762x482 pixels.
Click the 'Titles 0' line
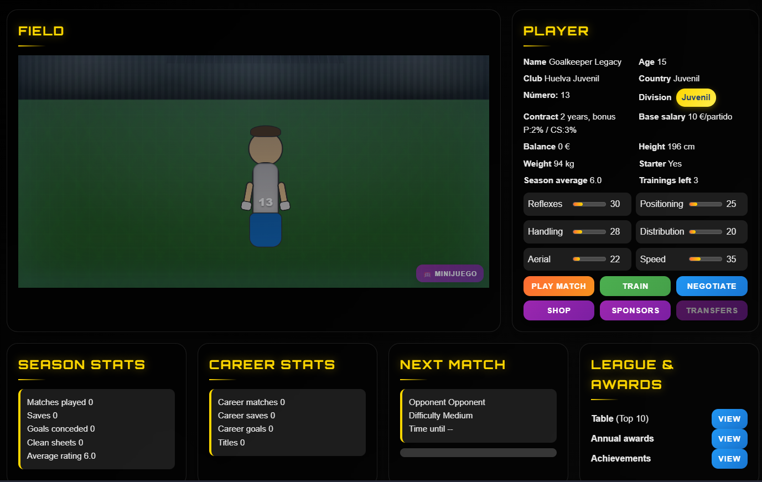(231, 443)
